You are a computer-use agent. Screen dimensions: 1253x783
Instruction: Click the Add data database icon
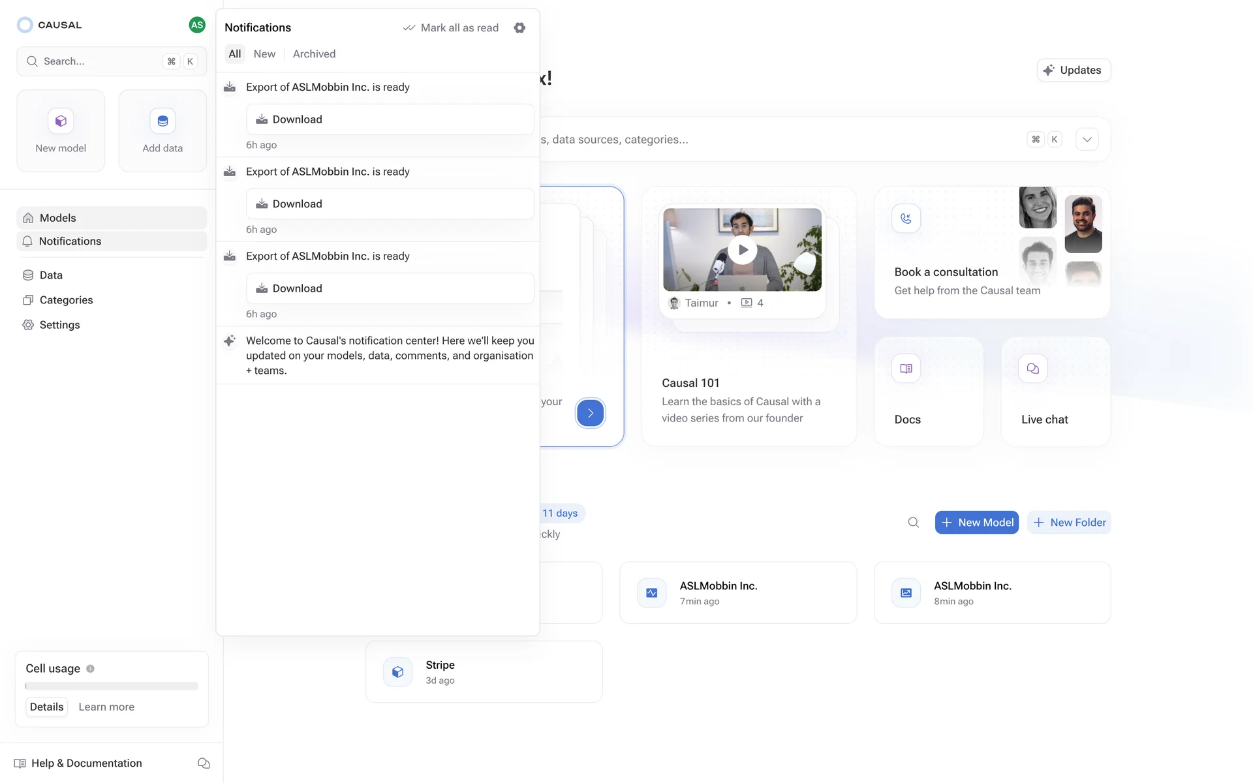click(x=162, y=121)
